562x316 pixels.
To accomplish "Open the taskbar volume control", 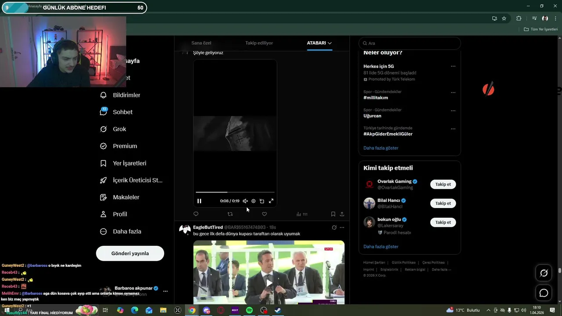I will [x=523, y=310].
